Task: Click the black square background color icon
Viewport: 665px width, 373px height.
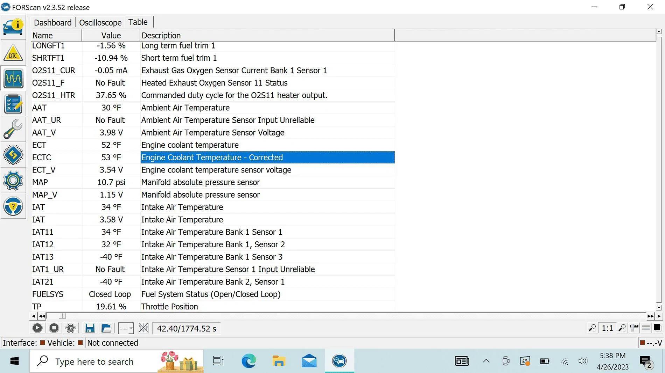Action: [x=657, y=328]
